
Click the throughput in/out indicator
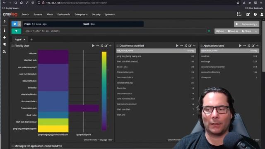[x=239, y=14]
